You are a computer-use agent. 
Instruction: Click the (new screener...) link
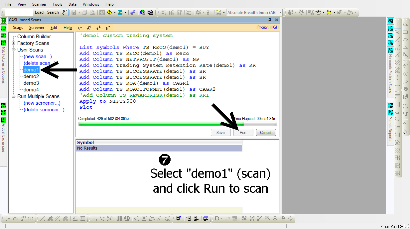pos(42,103)
